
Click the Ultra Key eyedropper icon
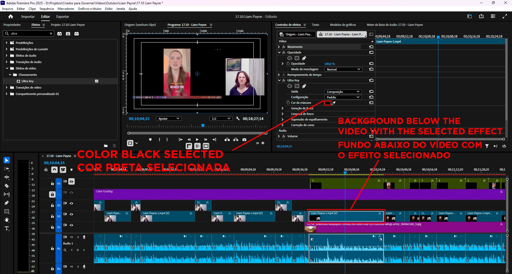(x=334, y=103)
